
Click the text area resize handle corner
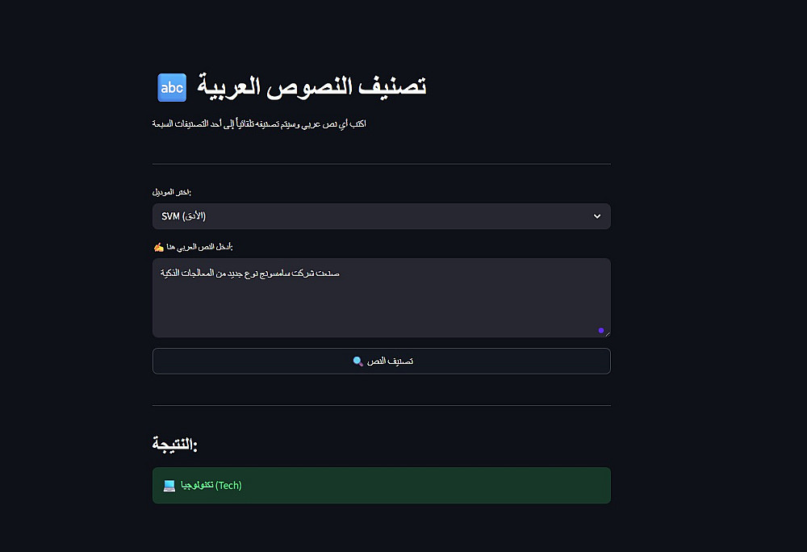pyautogui.click(x=607, y=334)
